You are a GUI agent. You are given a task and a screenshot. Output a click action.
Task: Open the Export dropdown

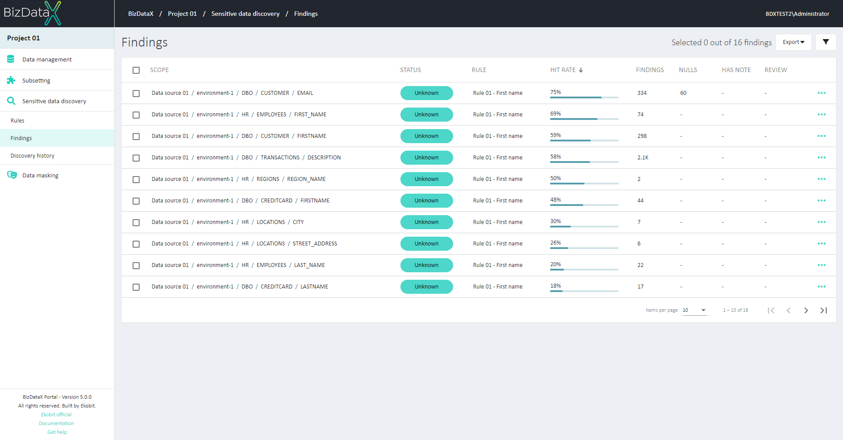click(x=793, y=42)
